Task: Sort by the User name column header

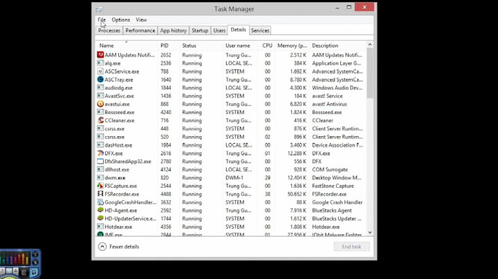Action: pyautogui.click(x=240, y=46)
